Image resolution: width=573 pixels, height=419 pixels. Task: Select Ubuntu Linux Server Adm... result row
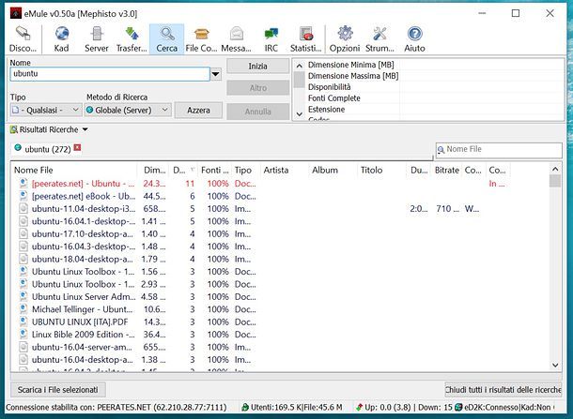point(280,297)
